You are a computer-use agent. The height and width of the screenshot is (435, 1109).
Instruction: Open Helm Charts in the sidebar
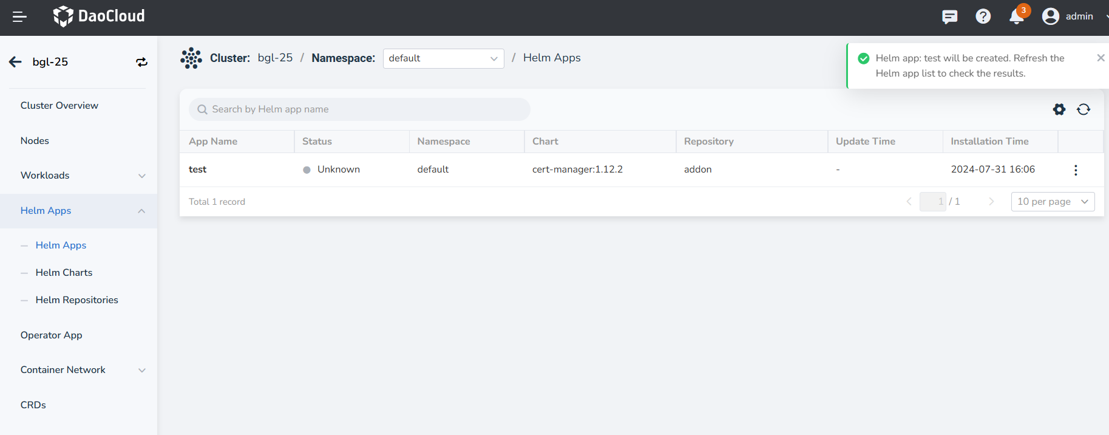coord(64,273)
